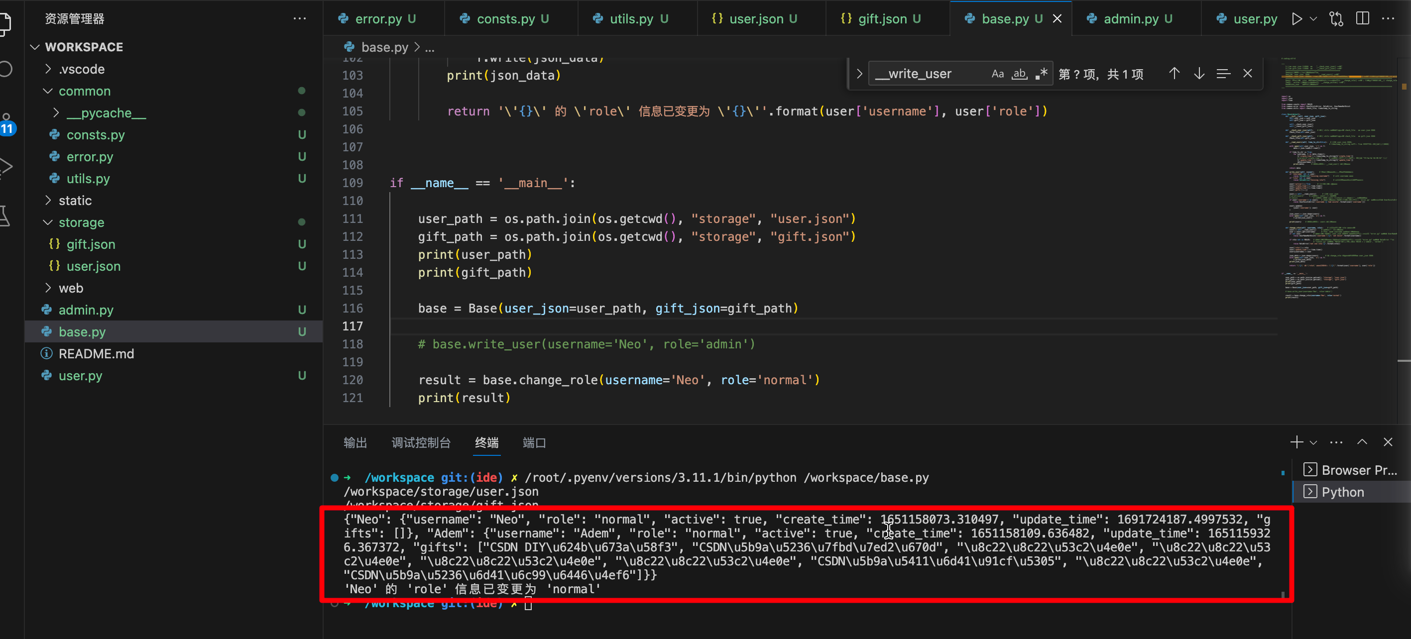Screen dimensions: 1411x639
Task: Close the base.py tab
Action: 1057,18
